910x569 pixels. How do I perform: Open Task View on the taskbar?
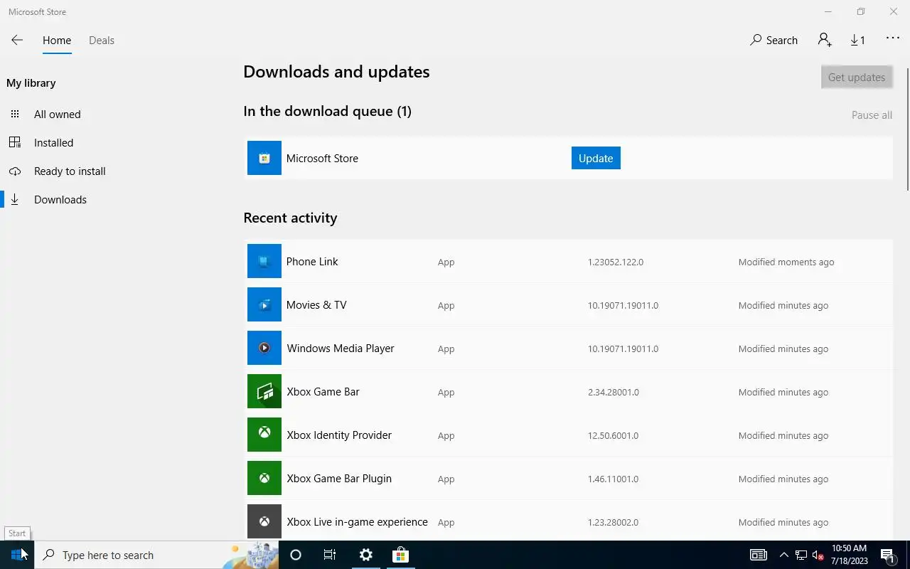click(330, 555)
